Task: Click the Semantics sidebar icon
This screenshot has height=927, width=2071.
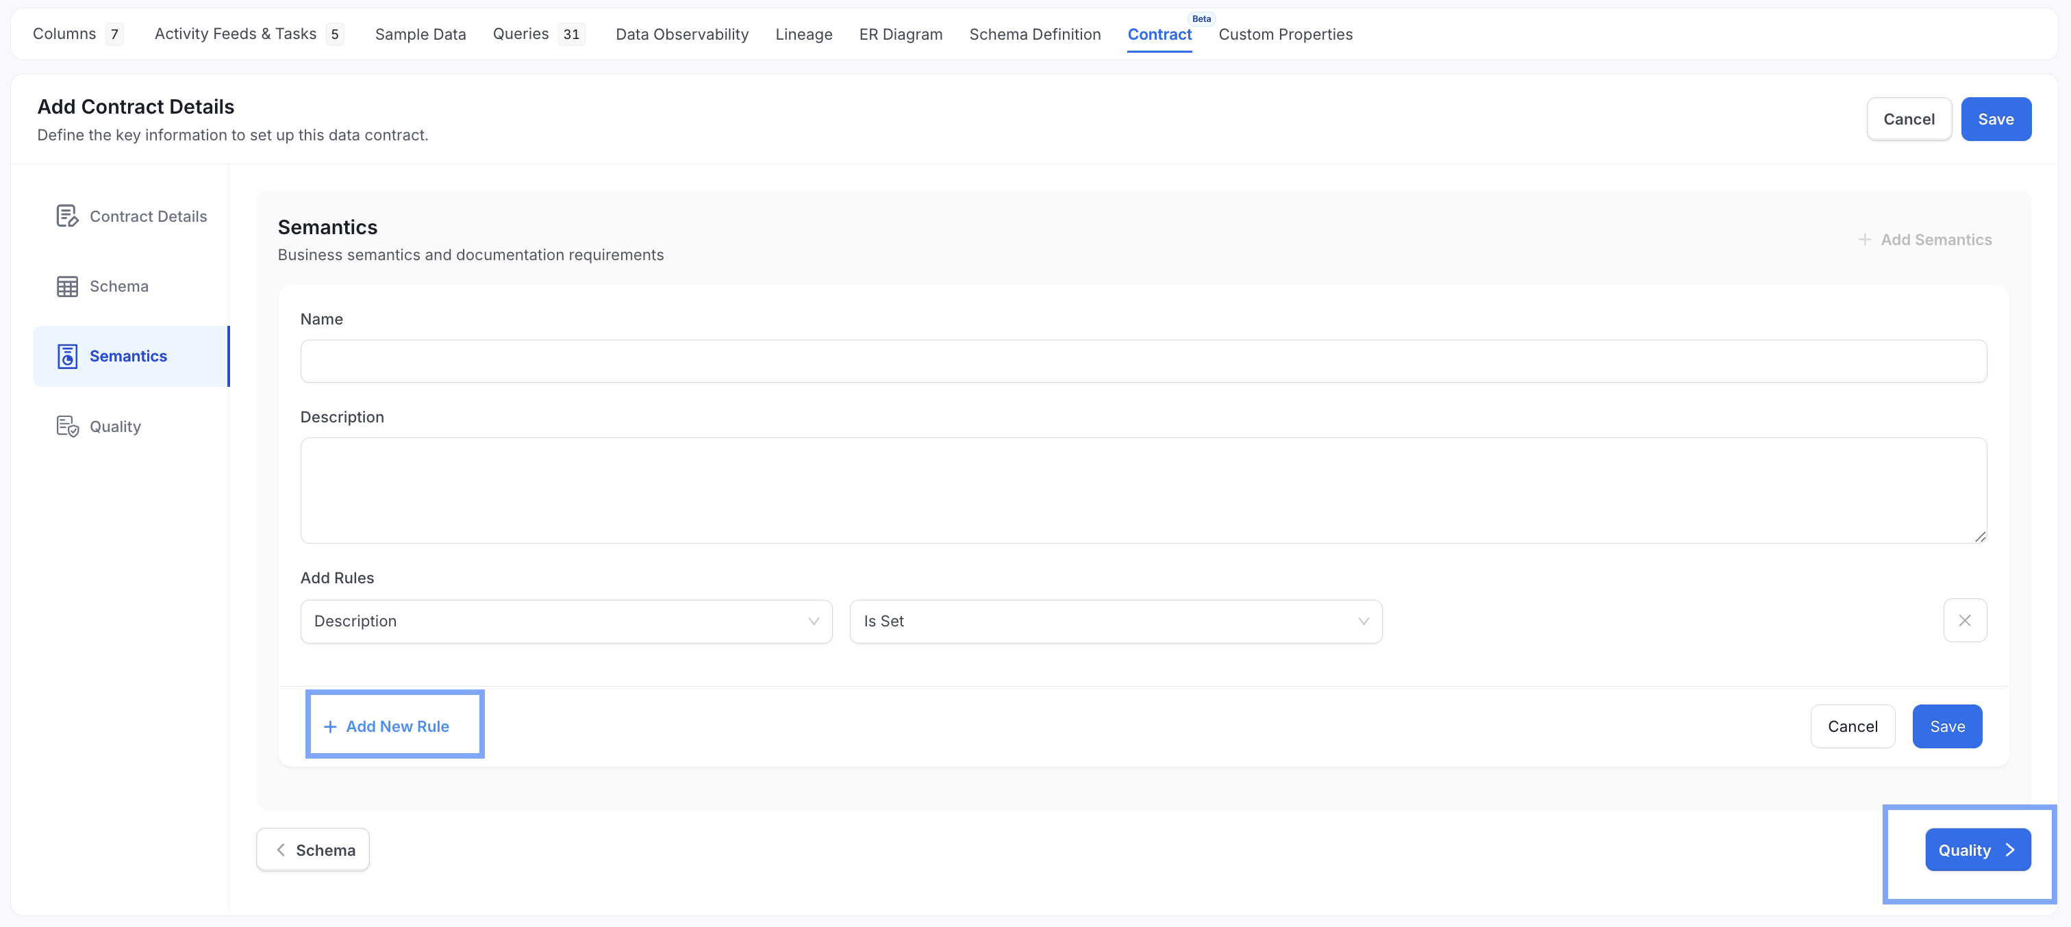Action: coord(68,356)
